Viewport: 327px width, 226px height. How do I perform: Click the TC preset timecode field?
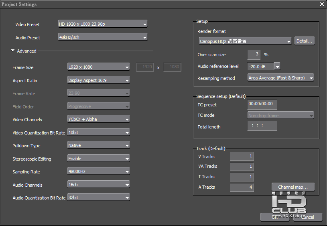click(262, 104)
